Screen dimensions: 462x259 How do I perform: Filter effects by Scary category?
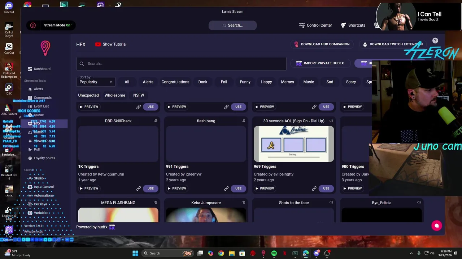(351, 82)
